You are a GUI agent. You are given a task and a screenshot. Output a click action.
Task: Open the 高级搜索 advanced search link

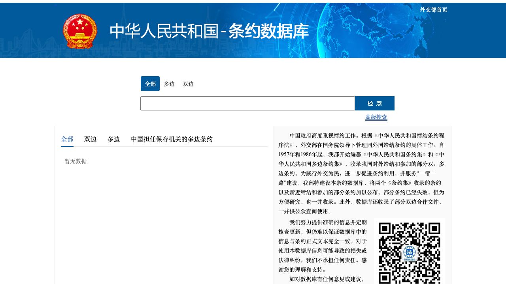point(376,117)
